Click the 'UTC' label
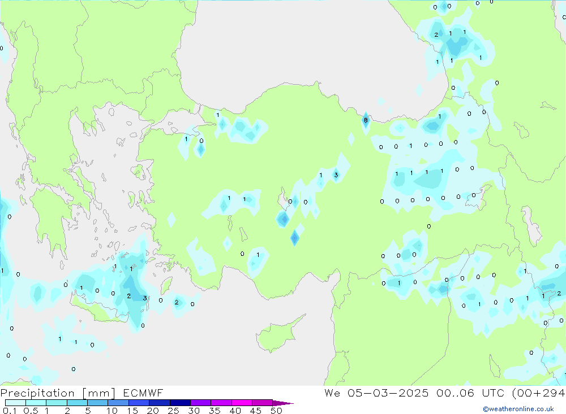Screen dimensions: 566x414 [493, 393]
